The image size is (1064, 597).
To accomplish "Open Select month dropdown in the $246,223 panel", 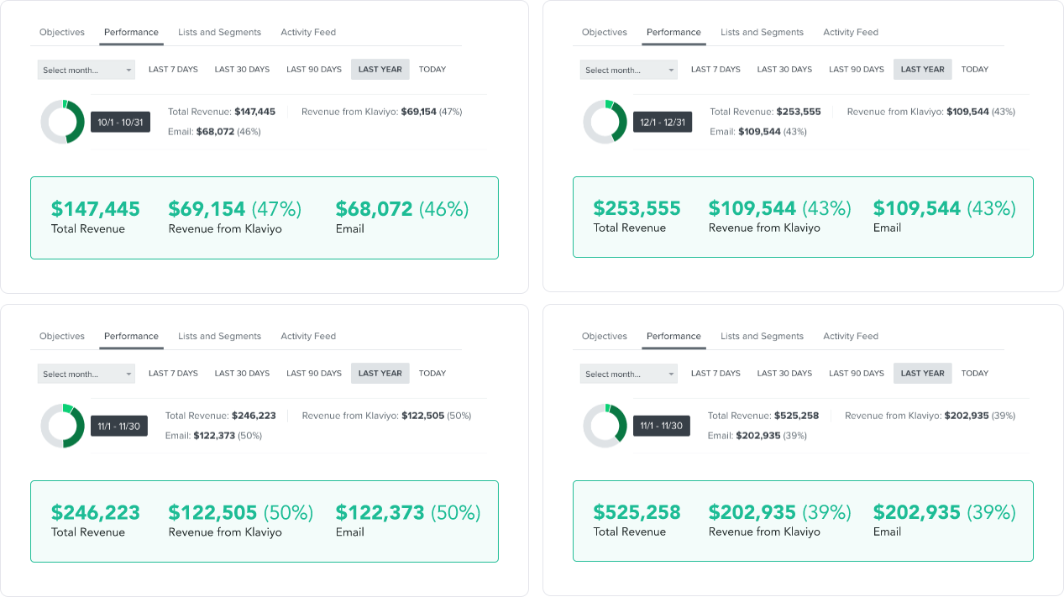I will (86, 374).
